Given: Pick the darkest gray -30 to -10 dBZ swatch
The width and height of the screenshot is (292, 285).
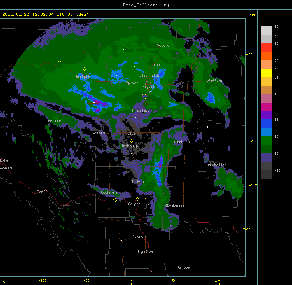Looking at the screenshot, I should [266, 175].
